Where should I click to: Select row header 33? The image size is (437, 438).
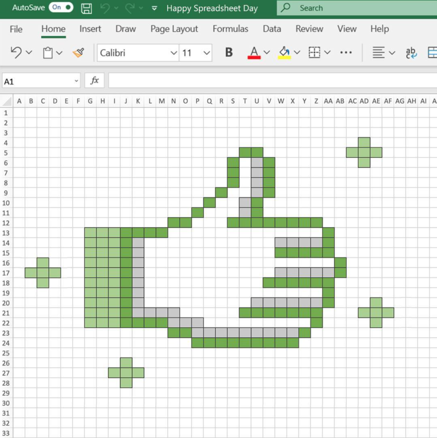click(6, 433)
